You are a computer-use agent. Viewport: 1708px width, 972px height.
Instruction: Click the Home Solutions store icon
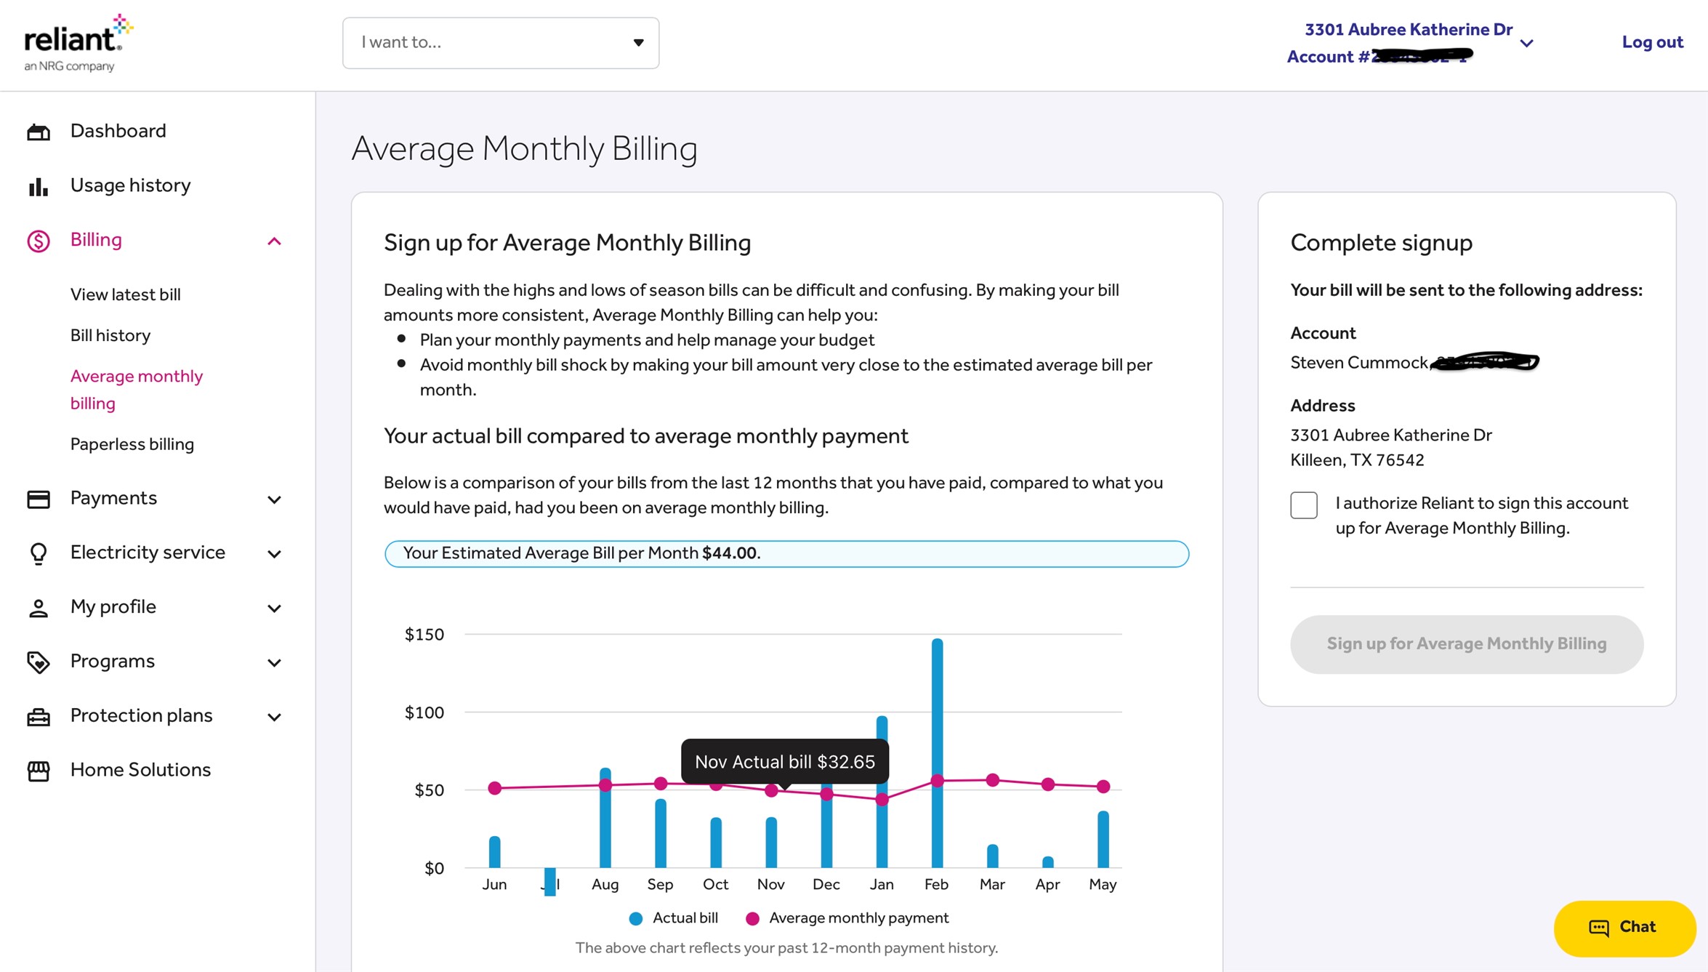(39, 771)
